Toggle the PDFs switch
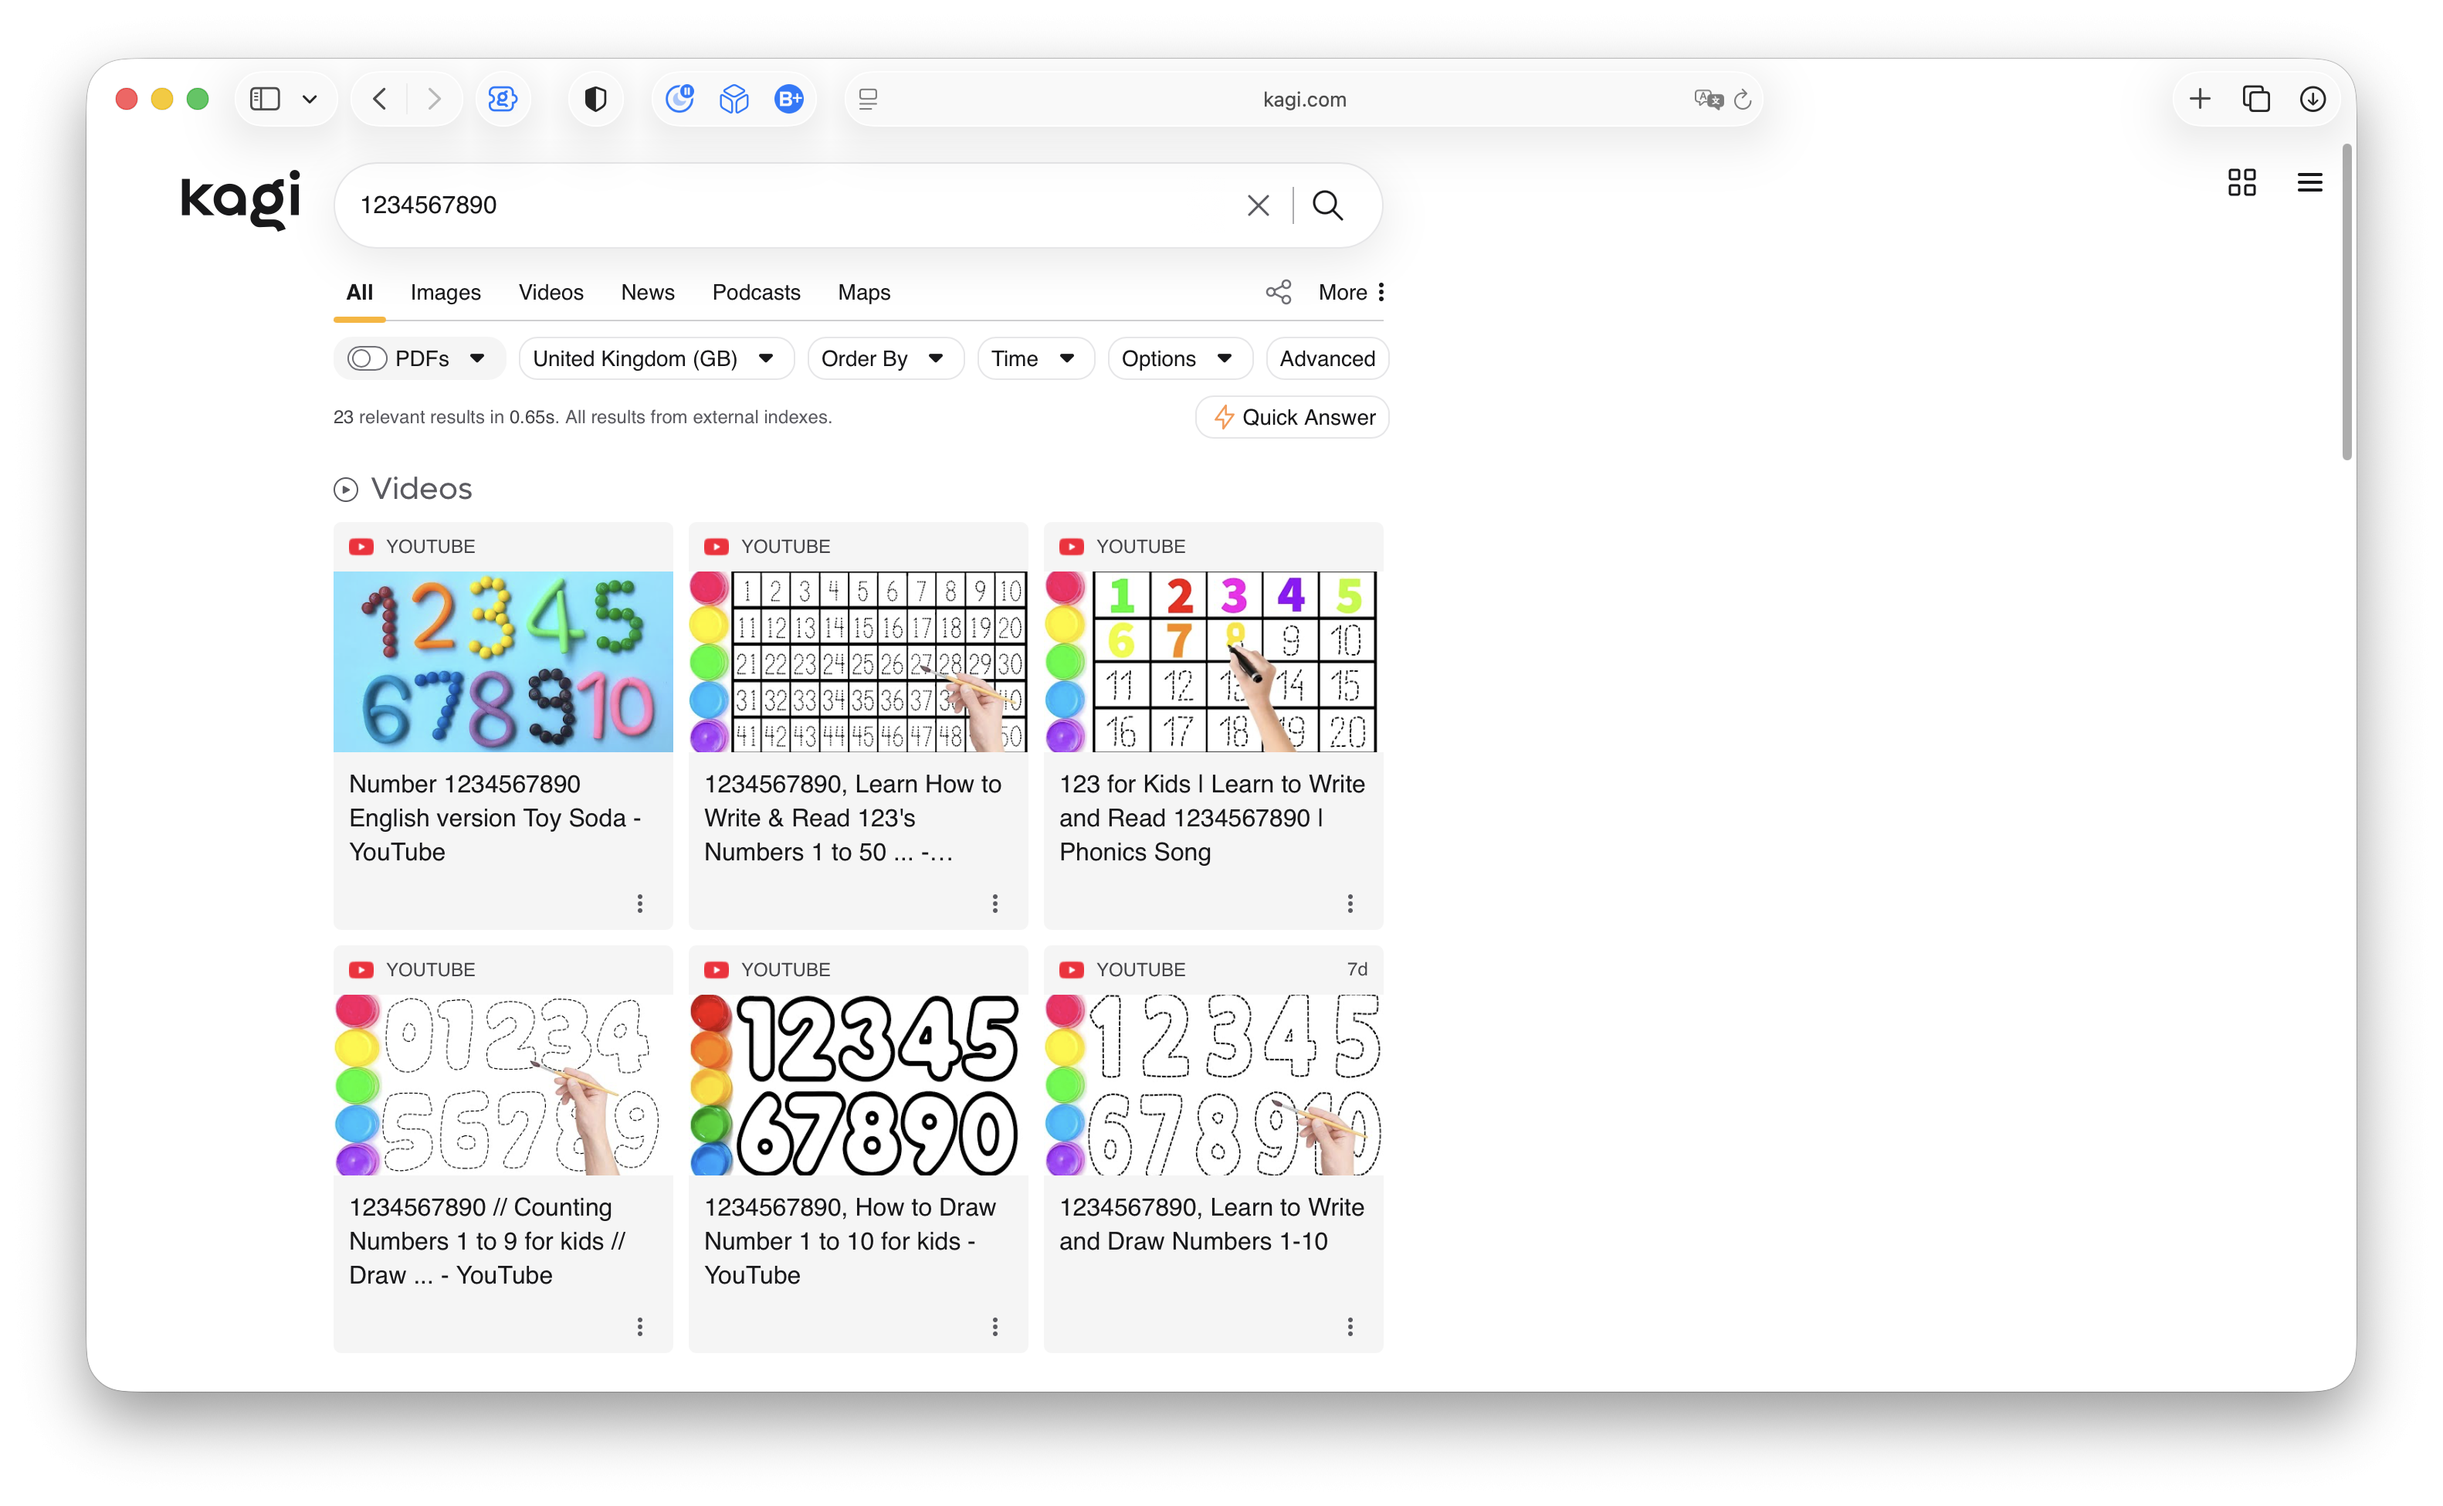The width and height of the screenshot is (2443, 1506). pyautogui.click(x=366, y=358)
